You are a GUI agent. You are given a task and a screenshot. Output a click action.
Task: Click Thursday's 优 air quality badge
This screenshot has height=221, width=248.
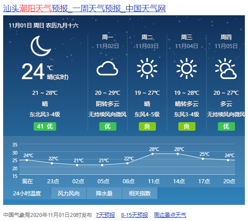(226, 127)
